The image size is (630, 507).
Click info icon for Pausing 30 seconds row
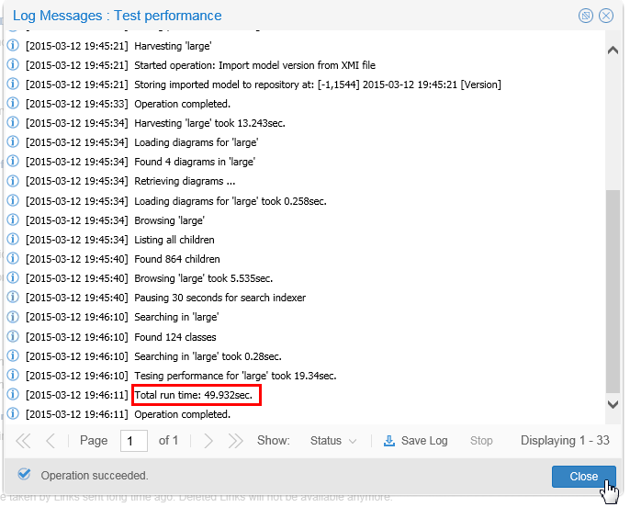pos(13,297)
